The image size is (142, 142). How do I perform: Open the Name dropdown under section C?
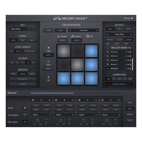111,115
